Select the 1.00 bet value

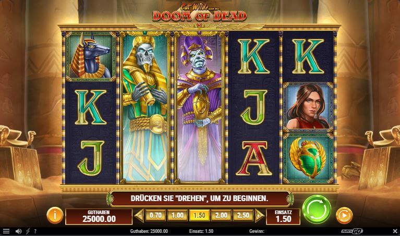point(177,215)
